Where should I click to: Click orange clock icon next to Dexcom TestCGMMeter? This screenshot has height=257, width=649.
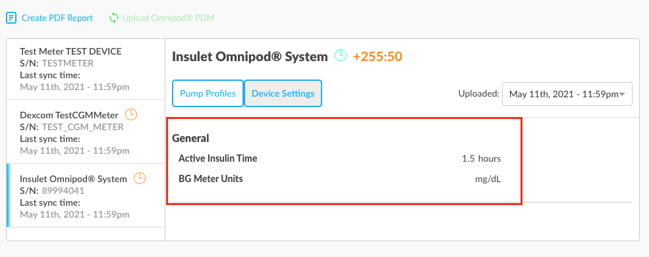[131, 114]
